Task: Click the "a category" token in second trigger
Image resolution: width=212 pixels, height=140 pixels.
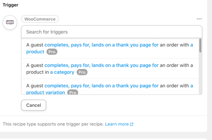Action: coord(62,72)
